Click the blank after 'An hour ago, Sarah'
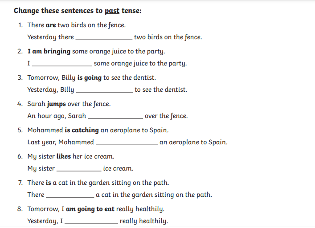 (115, 118)
